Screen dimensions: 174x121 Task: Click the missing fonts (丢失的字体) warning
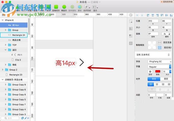(167, 2)
